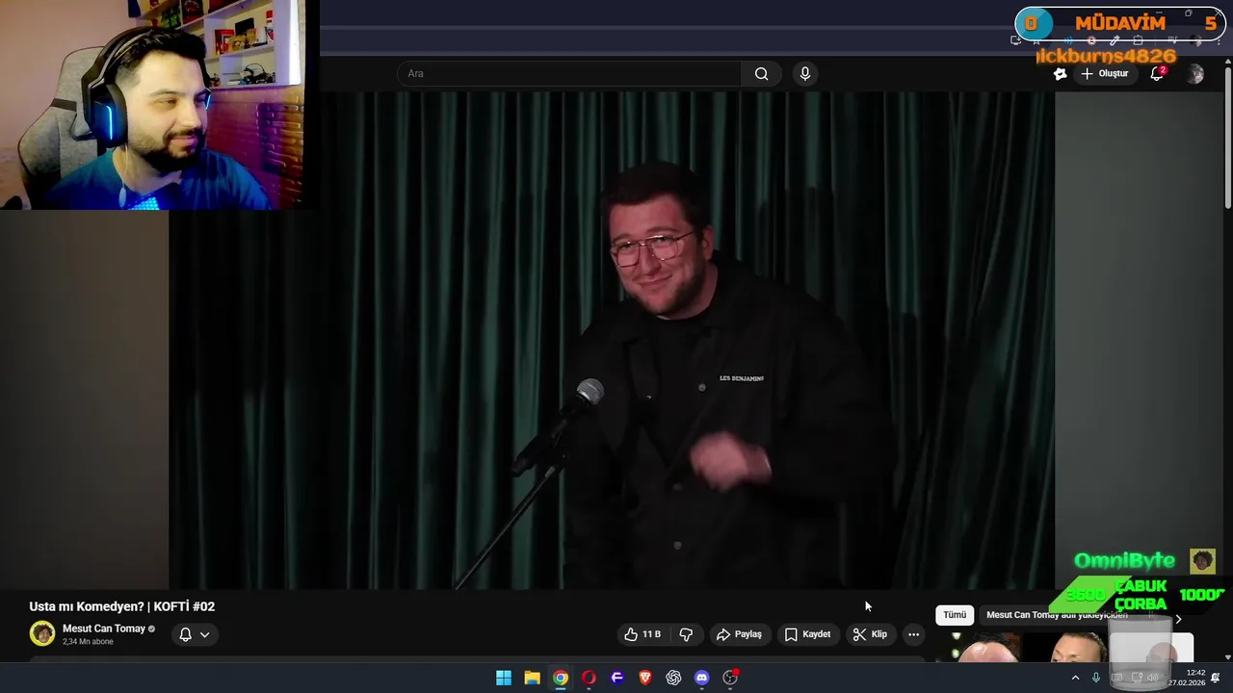1233x693 pixels.
Task: Open taskbar app with red dot badge
Action: [730, 678]
